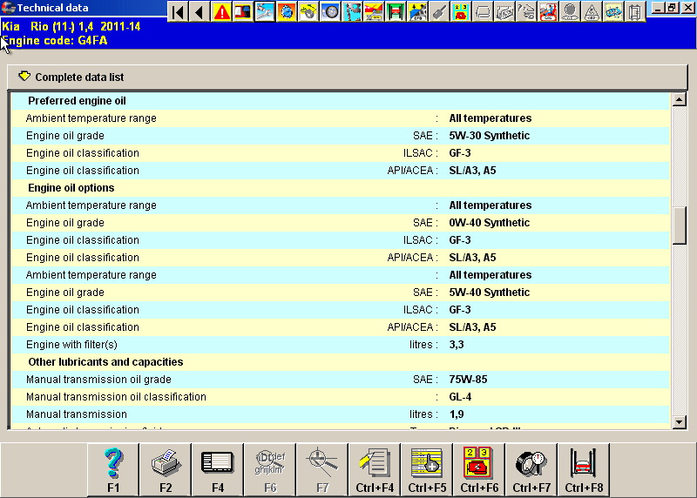Open the red warning triangle icon
This screenshot has width=697, height=498.
(221, 12)
